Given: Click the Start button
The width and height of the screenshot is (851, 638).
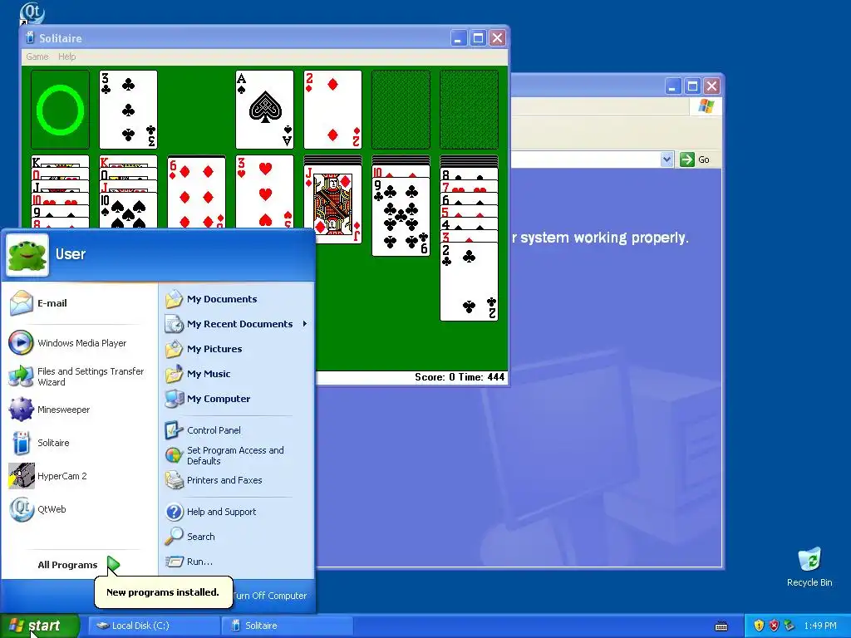Looking at the screenshot, I should point(39,626).
